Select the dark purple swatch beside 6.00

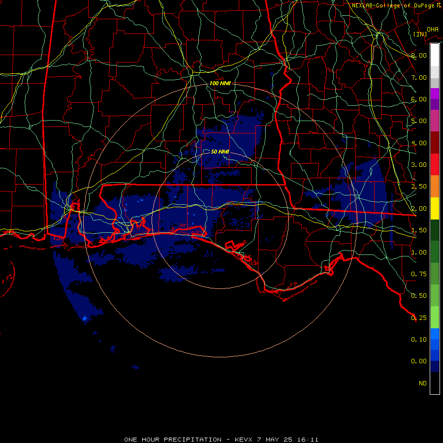pos(435,104)
